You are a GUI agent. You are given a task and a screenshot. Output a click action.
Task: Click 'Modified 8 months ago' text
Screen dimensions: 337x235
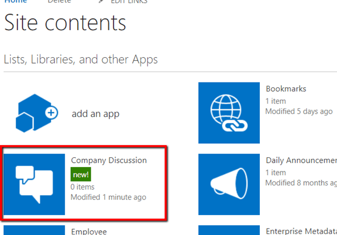(x=301, y=183)
